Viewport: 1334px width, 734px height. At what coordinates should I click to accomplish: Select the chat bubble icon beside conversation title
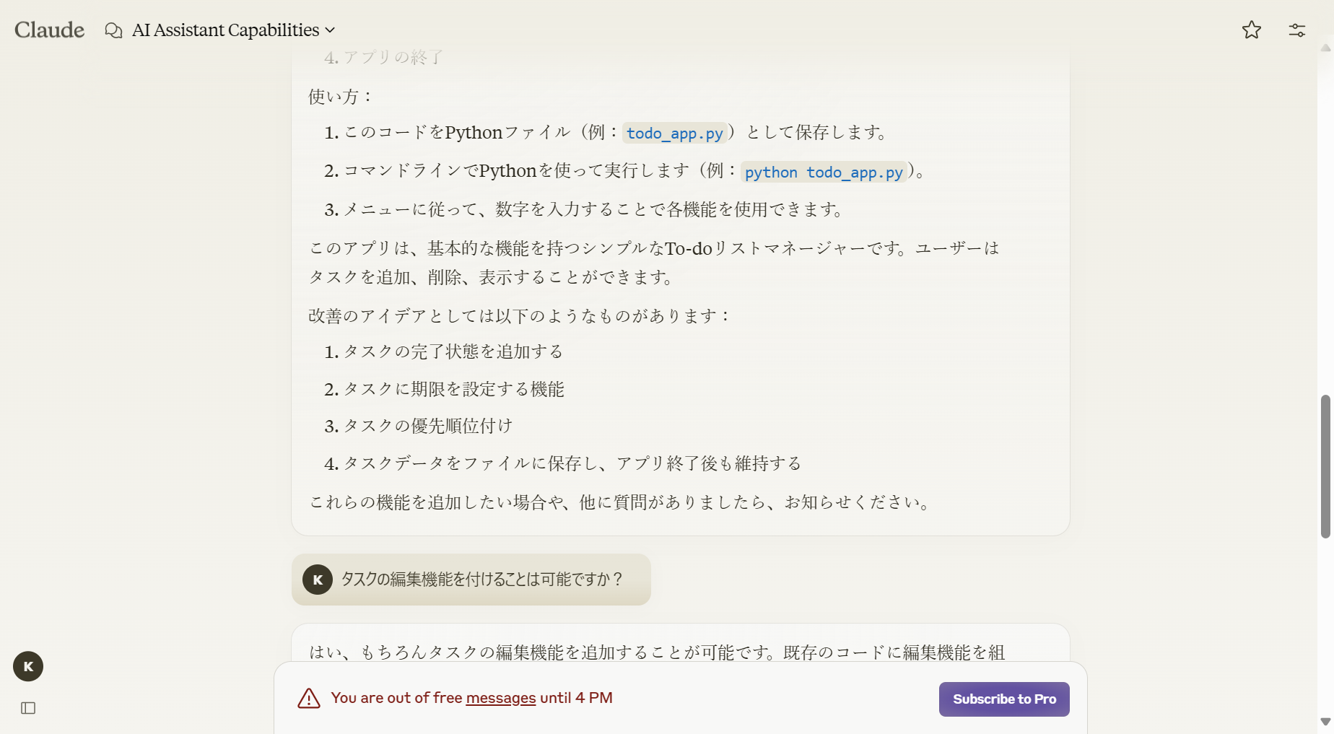coord(113,30)
